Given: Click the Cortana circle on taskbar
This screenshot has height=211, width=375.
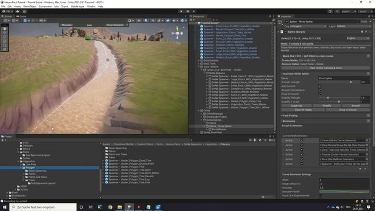Looking at the screenshot, I should click(x=81, y=207).
